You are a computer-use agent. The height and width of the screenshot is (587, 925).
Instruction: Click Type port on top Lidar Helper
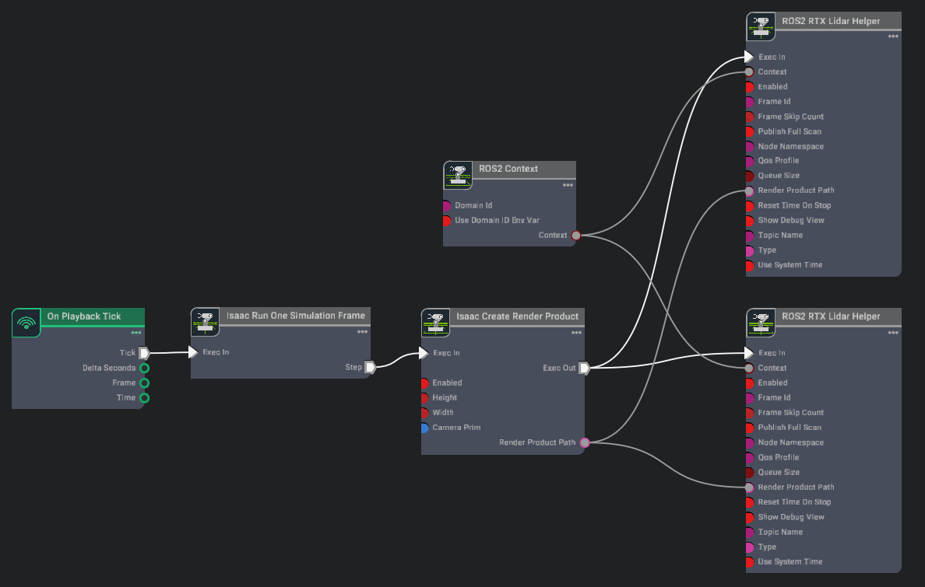(749, 250)
